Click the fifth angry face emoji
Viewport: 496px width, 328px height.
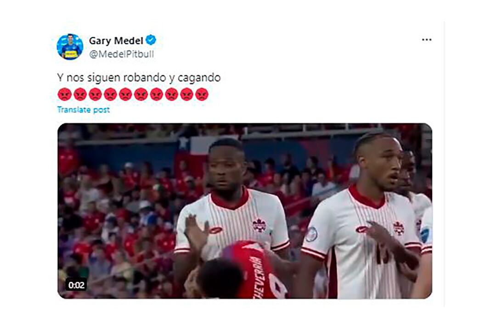(125, 94)
